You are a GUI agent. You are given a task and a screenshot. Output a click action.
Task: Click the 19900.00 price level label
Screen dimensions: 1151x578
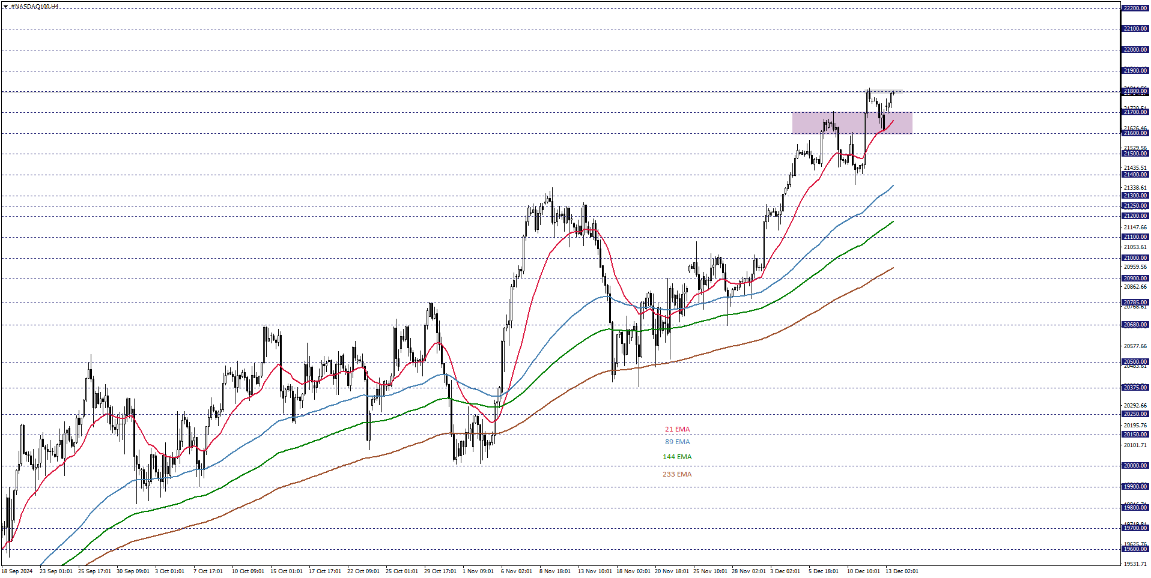pyautogui.click(x=1135, y=487)
